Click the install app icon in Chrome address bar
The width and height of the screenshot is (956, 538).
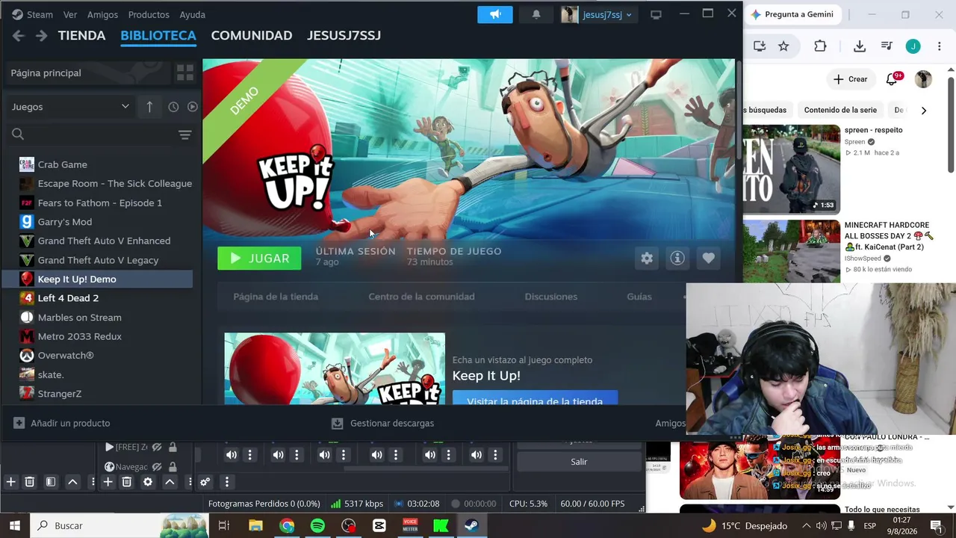760,46
